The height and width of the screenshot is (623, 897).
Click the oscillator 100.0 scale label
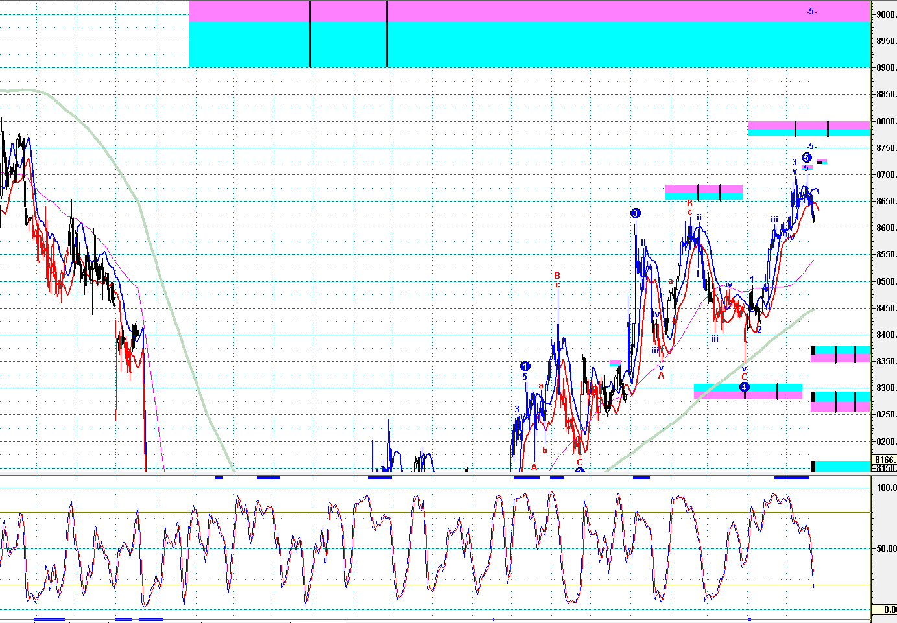[x=886, y=488]
